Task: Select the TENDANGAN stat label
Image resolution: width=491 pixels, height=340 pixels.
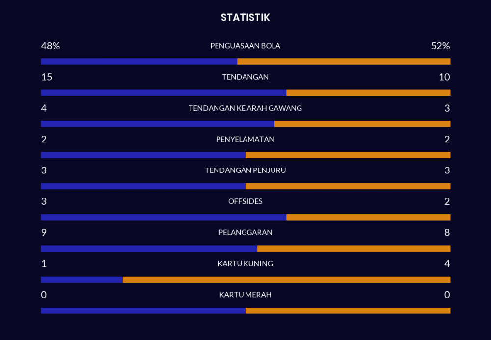Action: point(245,77)
